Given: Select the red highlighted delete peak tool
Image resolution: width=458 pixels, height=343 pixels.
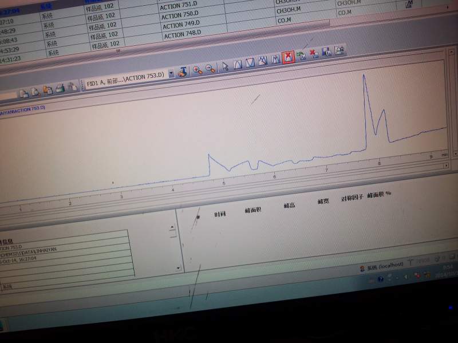Looking at the screenshot, I should pos(288,57).
